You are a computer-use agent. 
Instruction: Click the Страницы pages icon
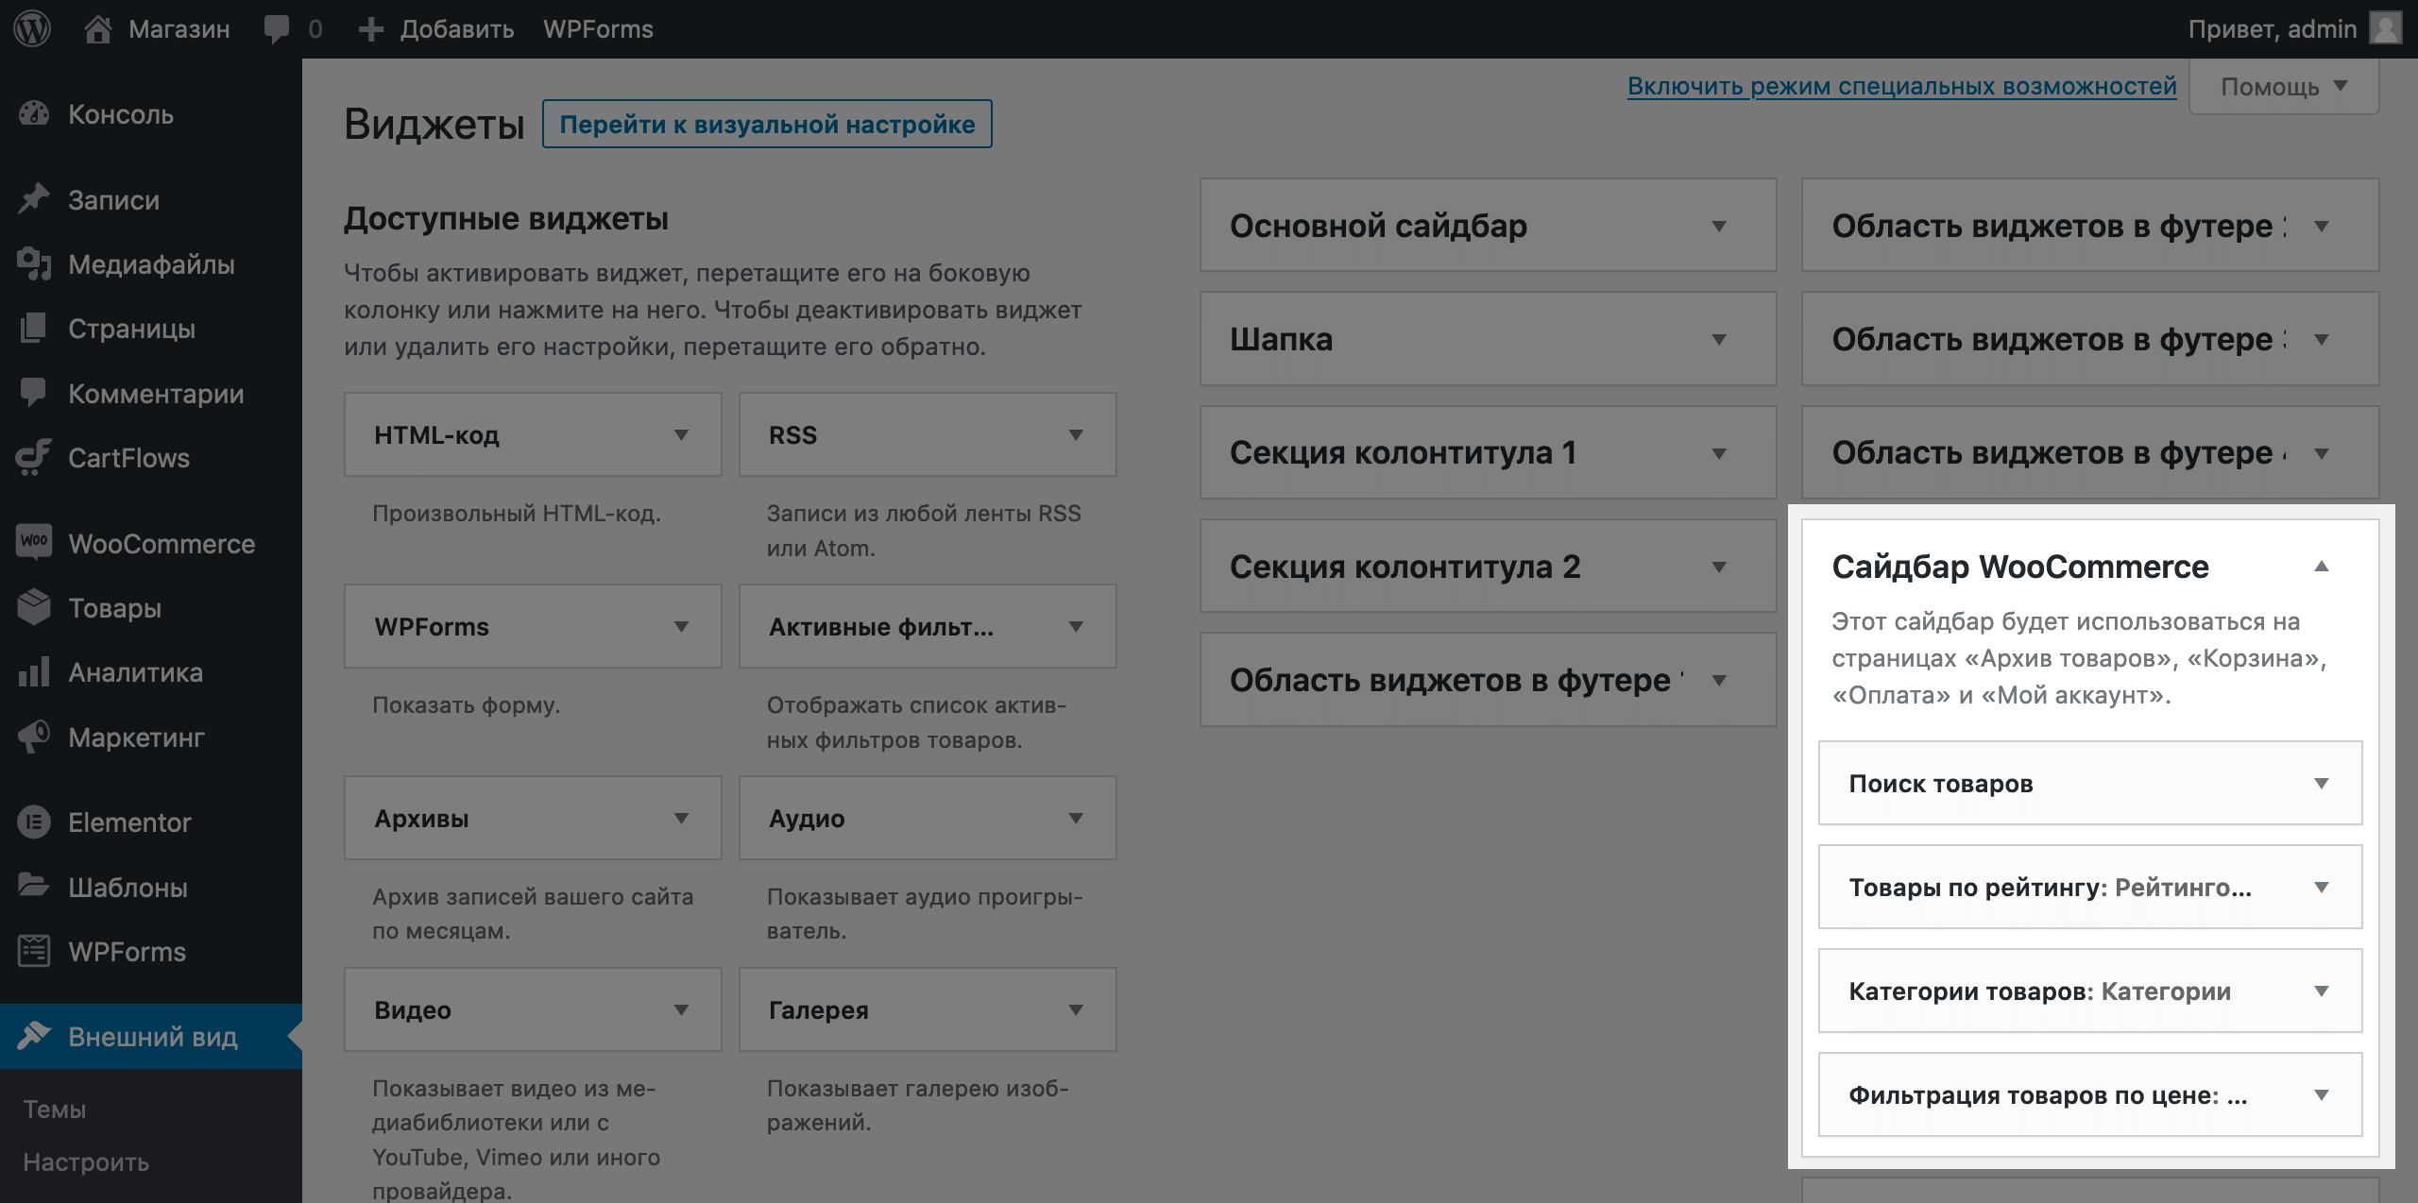[34, 328]
